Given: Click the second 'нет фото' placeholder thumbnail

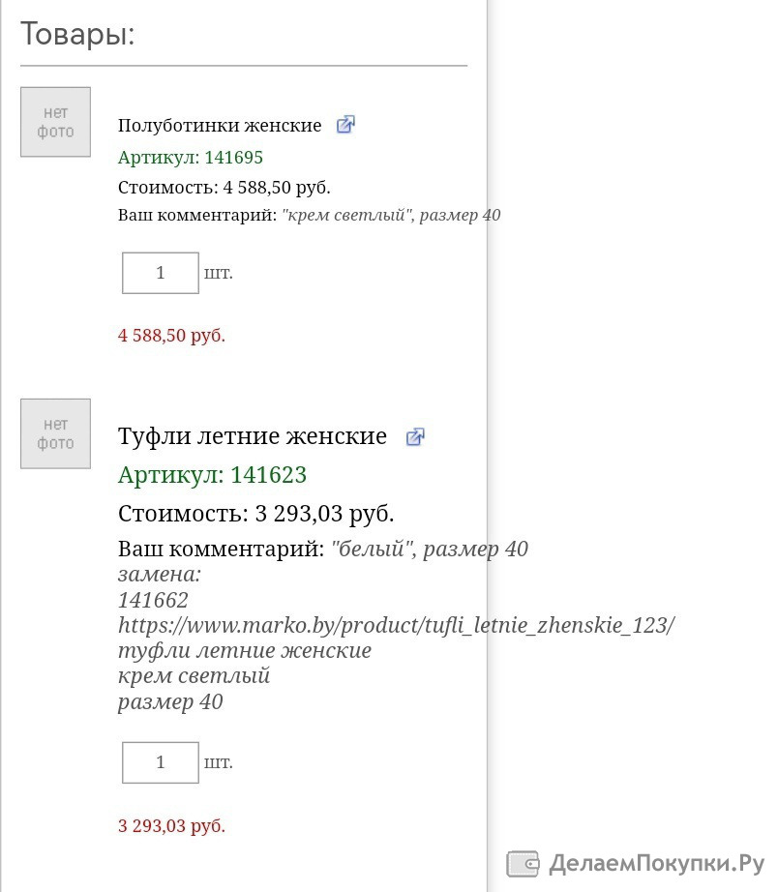Looking at the screenshot, I should point(56,433).
